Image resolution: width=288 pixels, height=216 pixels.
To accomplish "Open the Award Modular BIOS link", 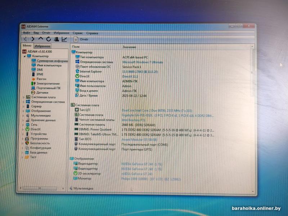I will click(139, 140).
